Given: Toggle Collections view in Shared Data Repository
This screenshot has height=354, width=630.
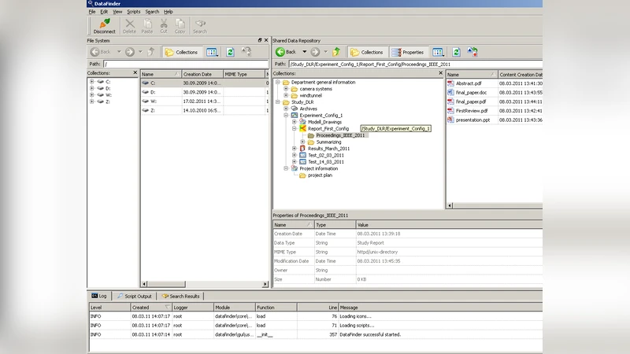Looking at the screenshot, I should point(367,52).
